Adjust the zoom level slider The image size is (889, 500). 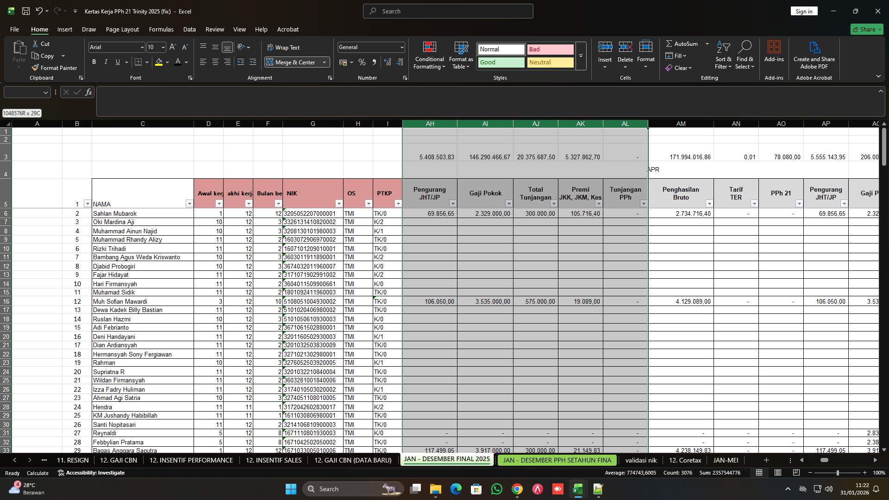pyautogui.click(x=837, y=473)
